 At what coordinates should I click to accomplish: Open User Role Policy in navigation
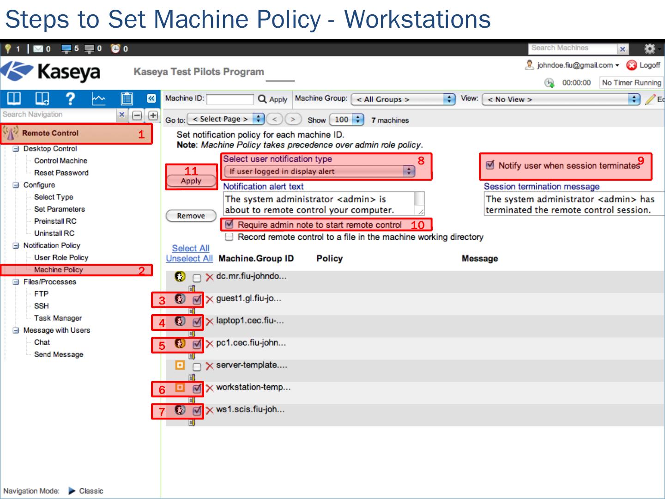(x=61, y=258)
